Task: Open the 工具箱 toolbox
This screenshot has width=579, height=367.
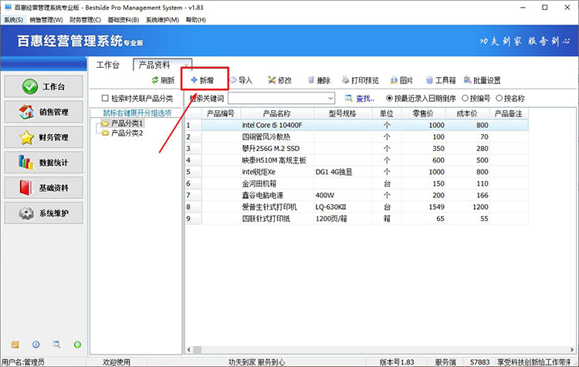Action: [440, 80]
